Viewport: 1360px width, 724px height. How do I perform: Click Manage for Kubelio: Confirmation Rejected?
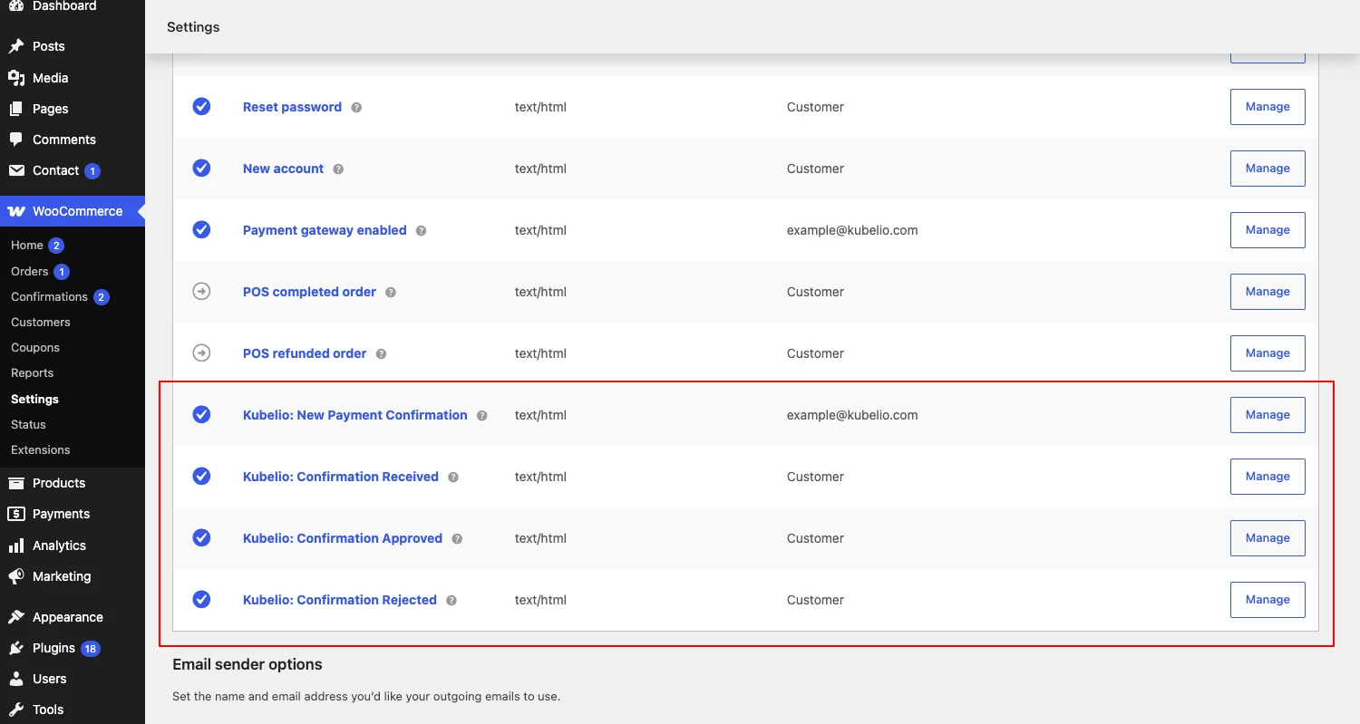click(1268, 600)
